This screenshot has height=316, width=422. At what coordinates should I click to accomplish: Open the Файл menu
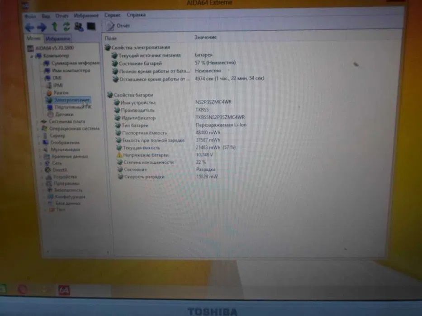(x=30, y=16)
